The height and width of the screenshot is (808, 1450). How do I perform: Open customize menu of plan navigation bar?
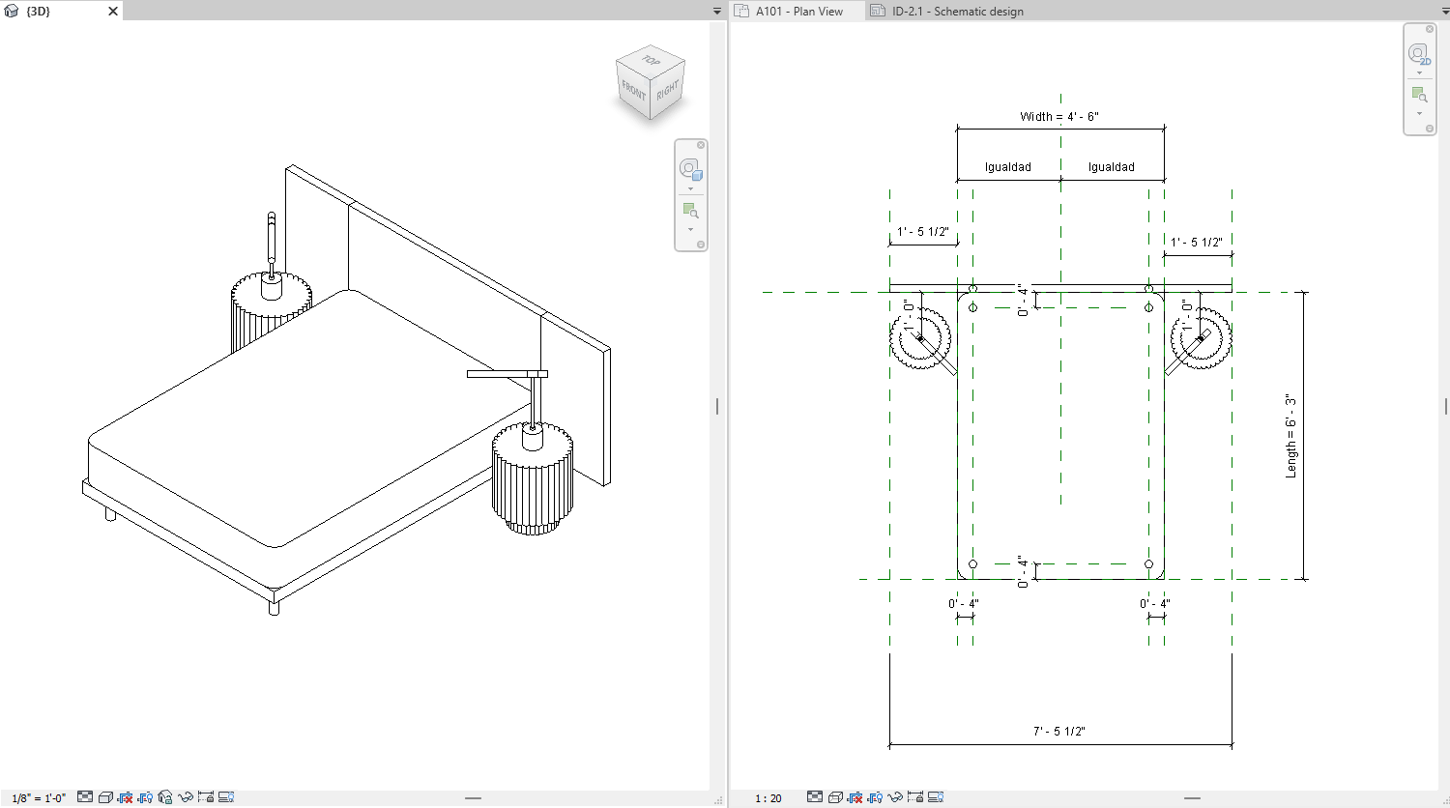[x=1430, y=129]
